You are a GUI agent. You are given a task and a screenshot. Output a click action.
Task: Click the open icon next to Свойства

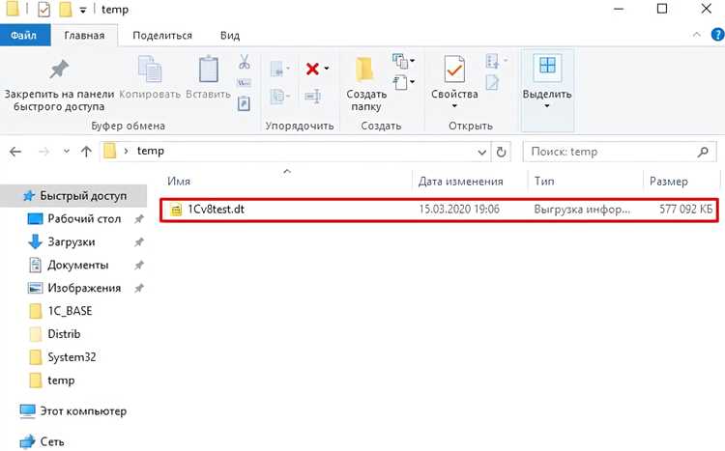tap(492, 61)
